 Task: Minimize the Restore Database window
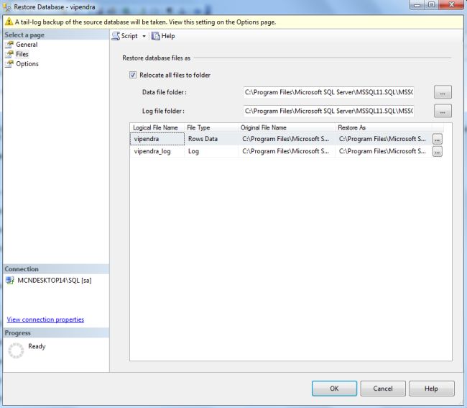pyautogui.click(x=417, y=5)
